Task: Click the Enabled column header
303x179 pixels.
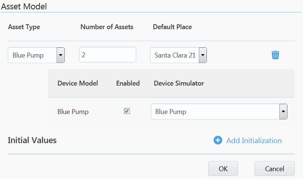Action: coord(128,83)
